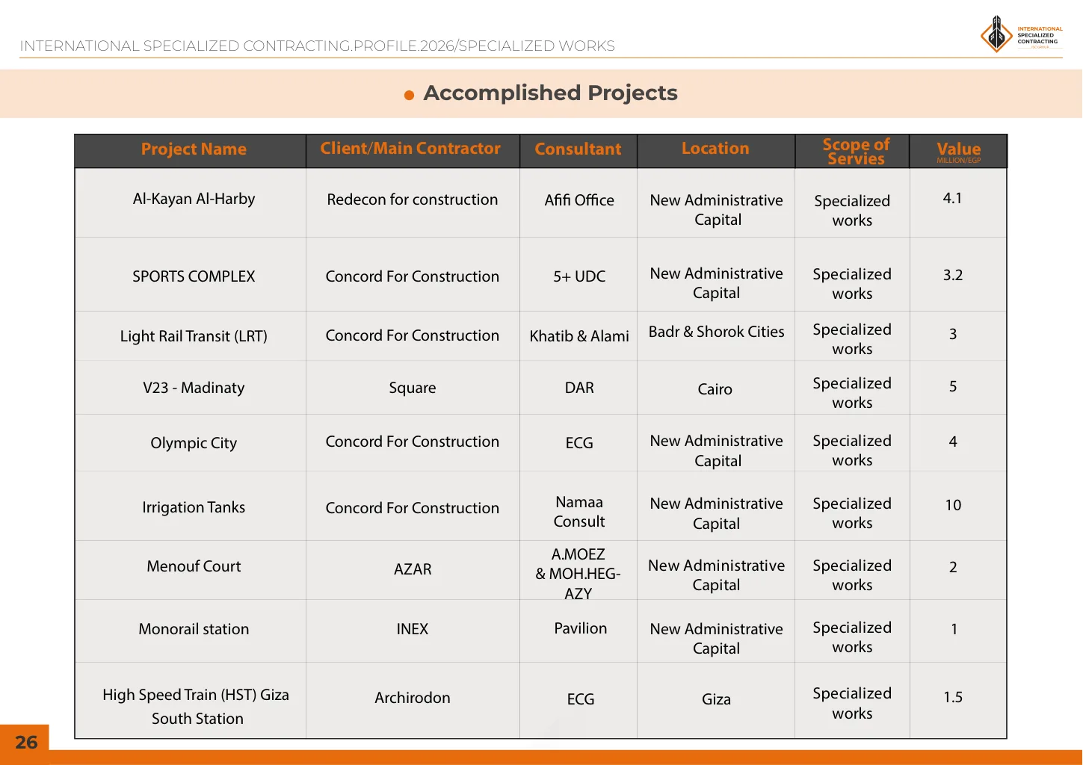Viewport: 1083px width, 765px height.
Task: Click the location in the Olympic City row
Action: pos(717,450)
